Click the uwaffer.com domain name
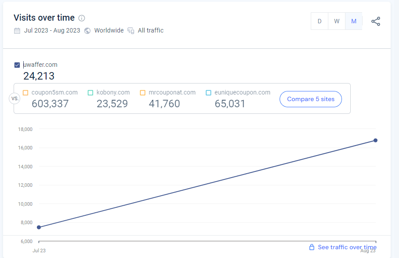Viewport: 399px width, 258px height. coord(40,65)
